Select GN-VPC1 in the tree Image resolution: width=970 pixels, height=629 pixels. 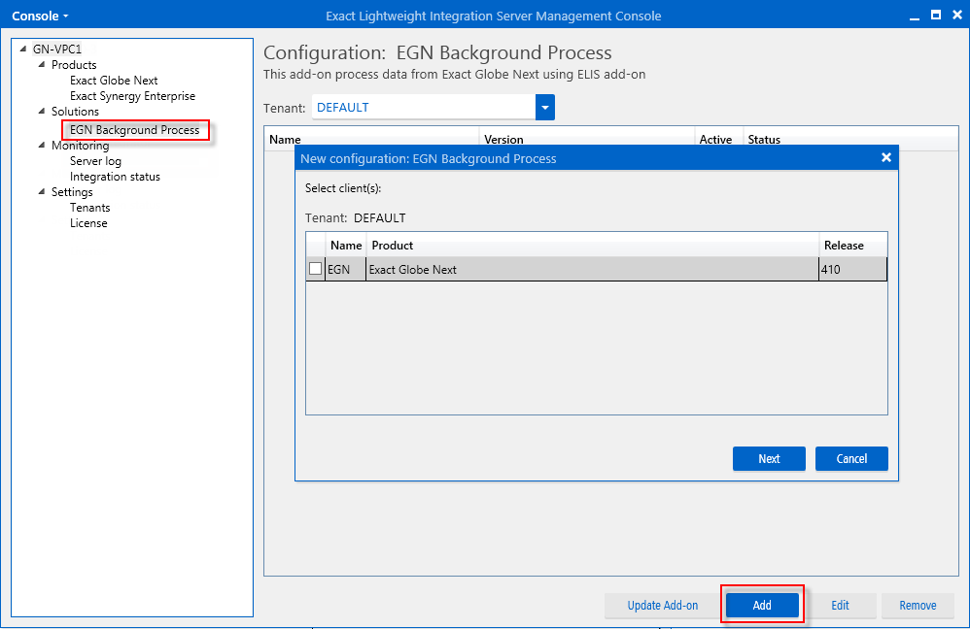(x=57, y=49)
